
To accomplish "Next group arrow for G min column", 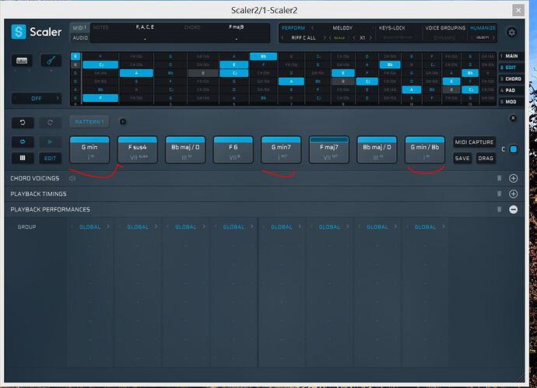I will 108,226.
